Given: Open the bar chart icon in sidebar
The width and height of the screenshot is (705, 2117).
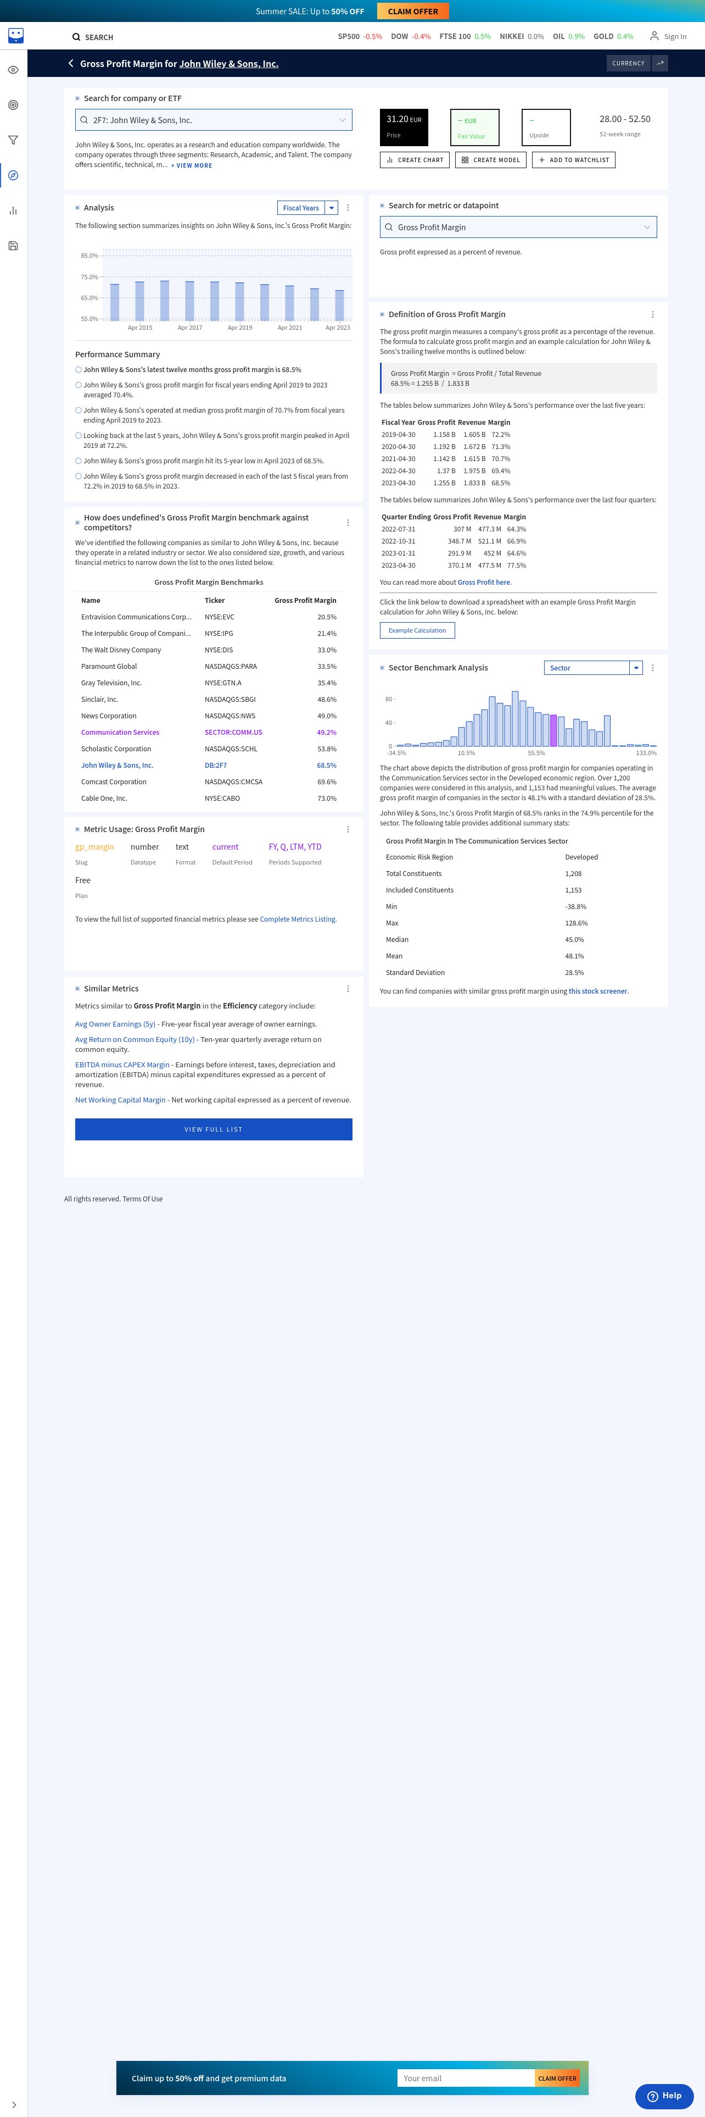Looking at the screenshot, I should (13, 210).
